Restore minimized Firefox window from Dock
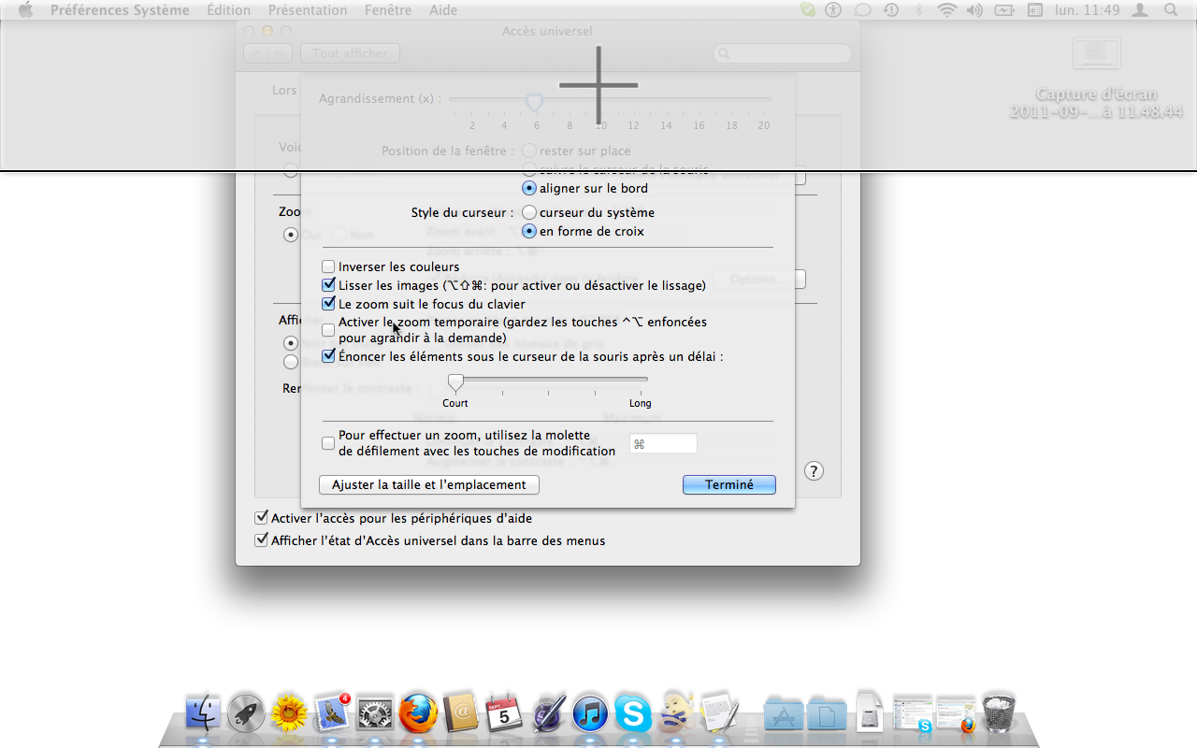Screen dimensions: 1197x748 coord(956,715)
